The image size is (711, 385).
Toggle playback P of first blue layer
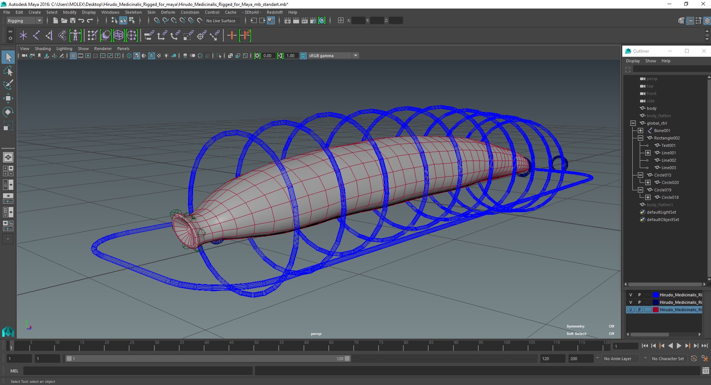click(639, 295)
